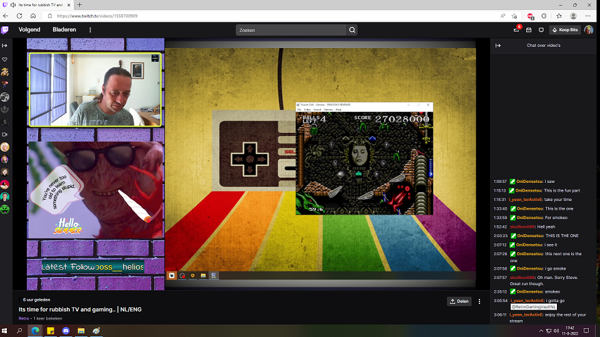This screenshot has width=600, height=337.
Task: Focus the Zoeken search field
Action: click(291, 30)
